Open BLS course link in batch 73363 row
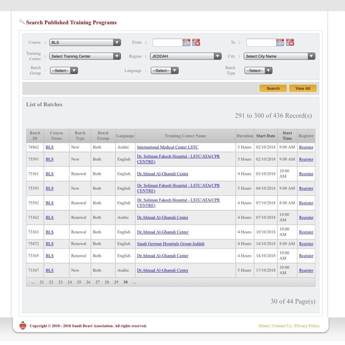The width and height of the screenshot is (345, 345). click(x=49, y=232)
